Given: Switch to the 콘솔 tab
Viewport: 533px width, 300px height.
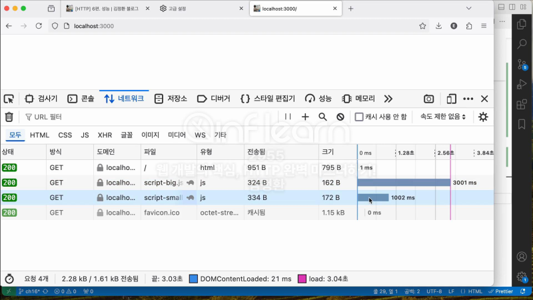Looking at the screenshot, I should click(81, 99).
